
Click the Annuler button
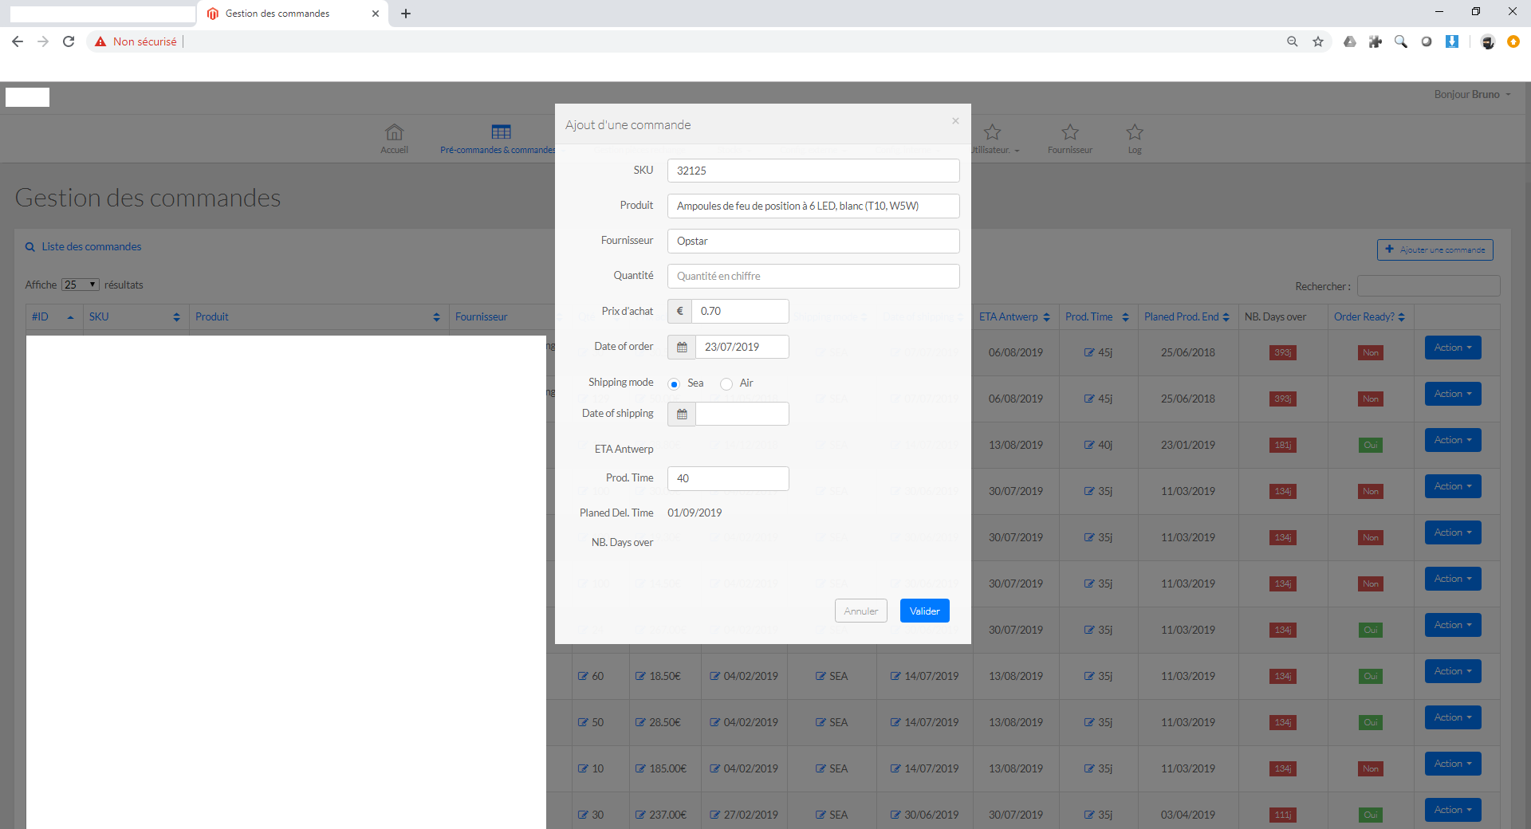point(860,611)
